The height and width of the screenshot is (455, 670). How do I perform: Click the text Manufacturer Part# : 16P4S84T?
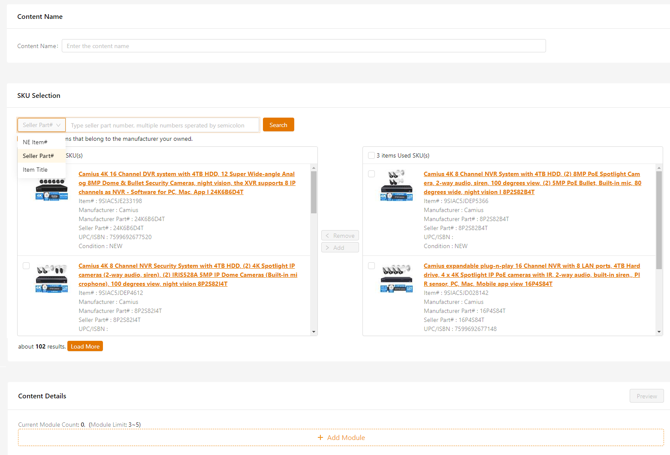tap(465, 311)
